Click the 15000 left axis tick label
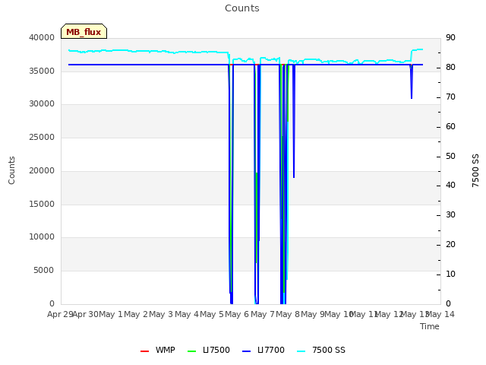 (42, 205)
